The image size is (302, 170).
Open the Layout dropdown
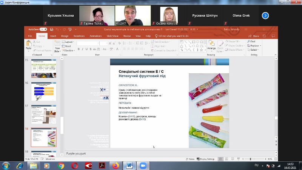[68, 42]
